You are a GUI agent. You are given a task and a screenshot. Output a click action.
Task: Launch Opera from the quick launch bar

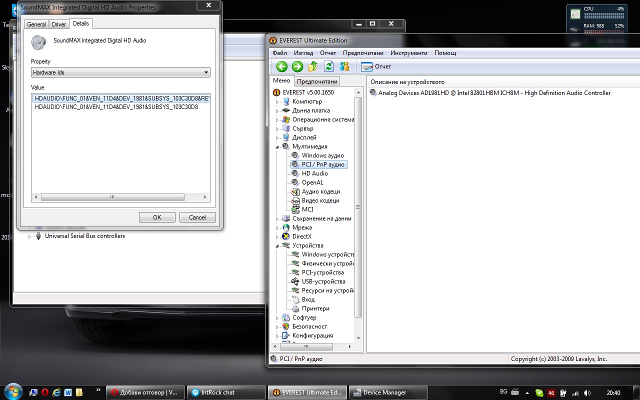tap(44, 392)
